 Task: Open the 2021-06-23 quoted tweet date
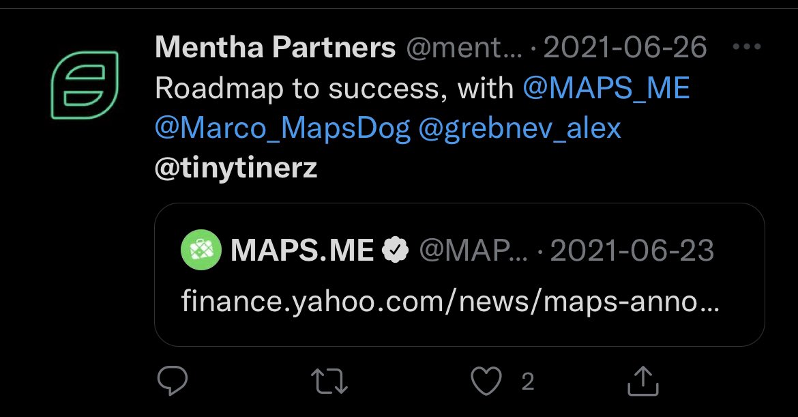(x=632, y=251)
